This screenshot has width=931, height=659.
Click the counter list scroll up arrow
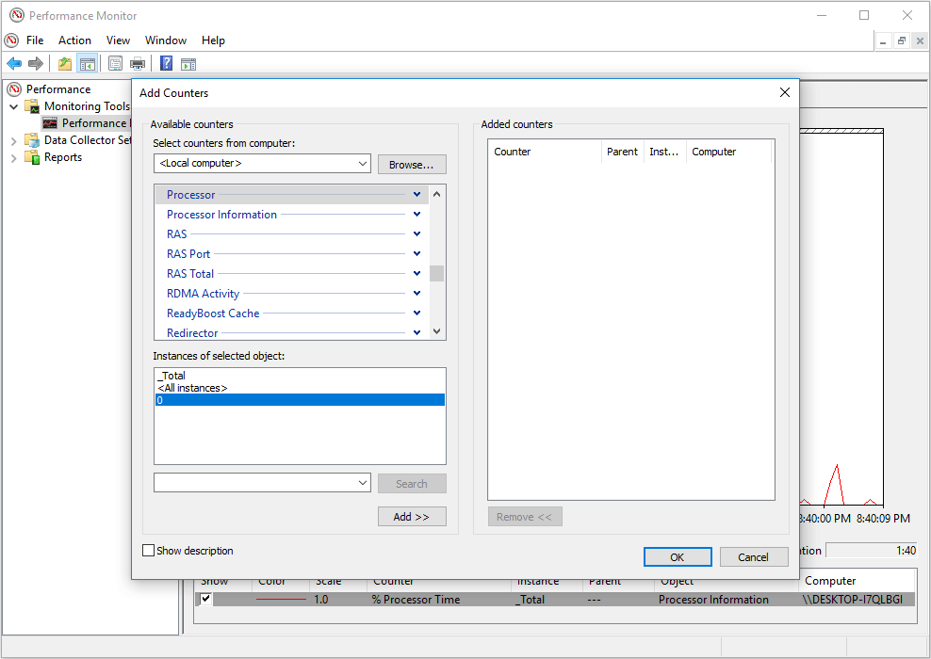437,194
